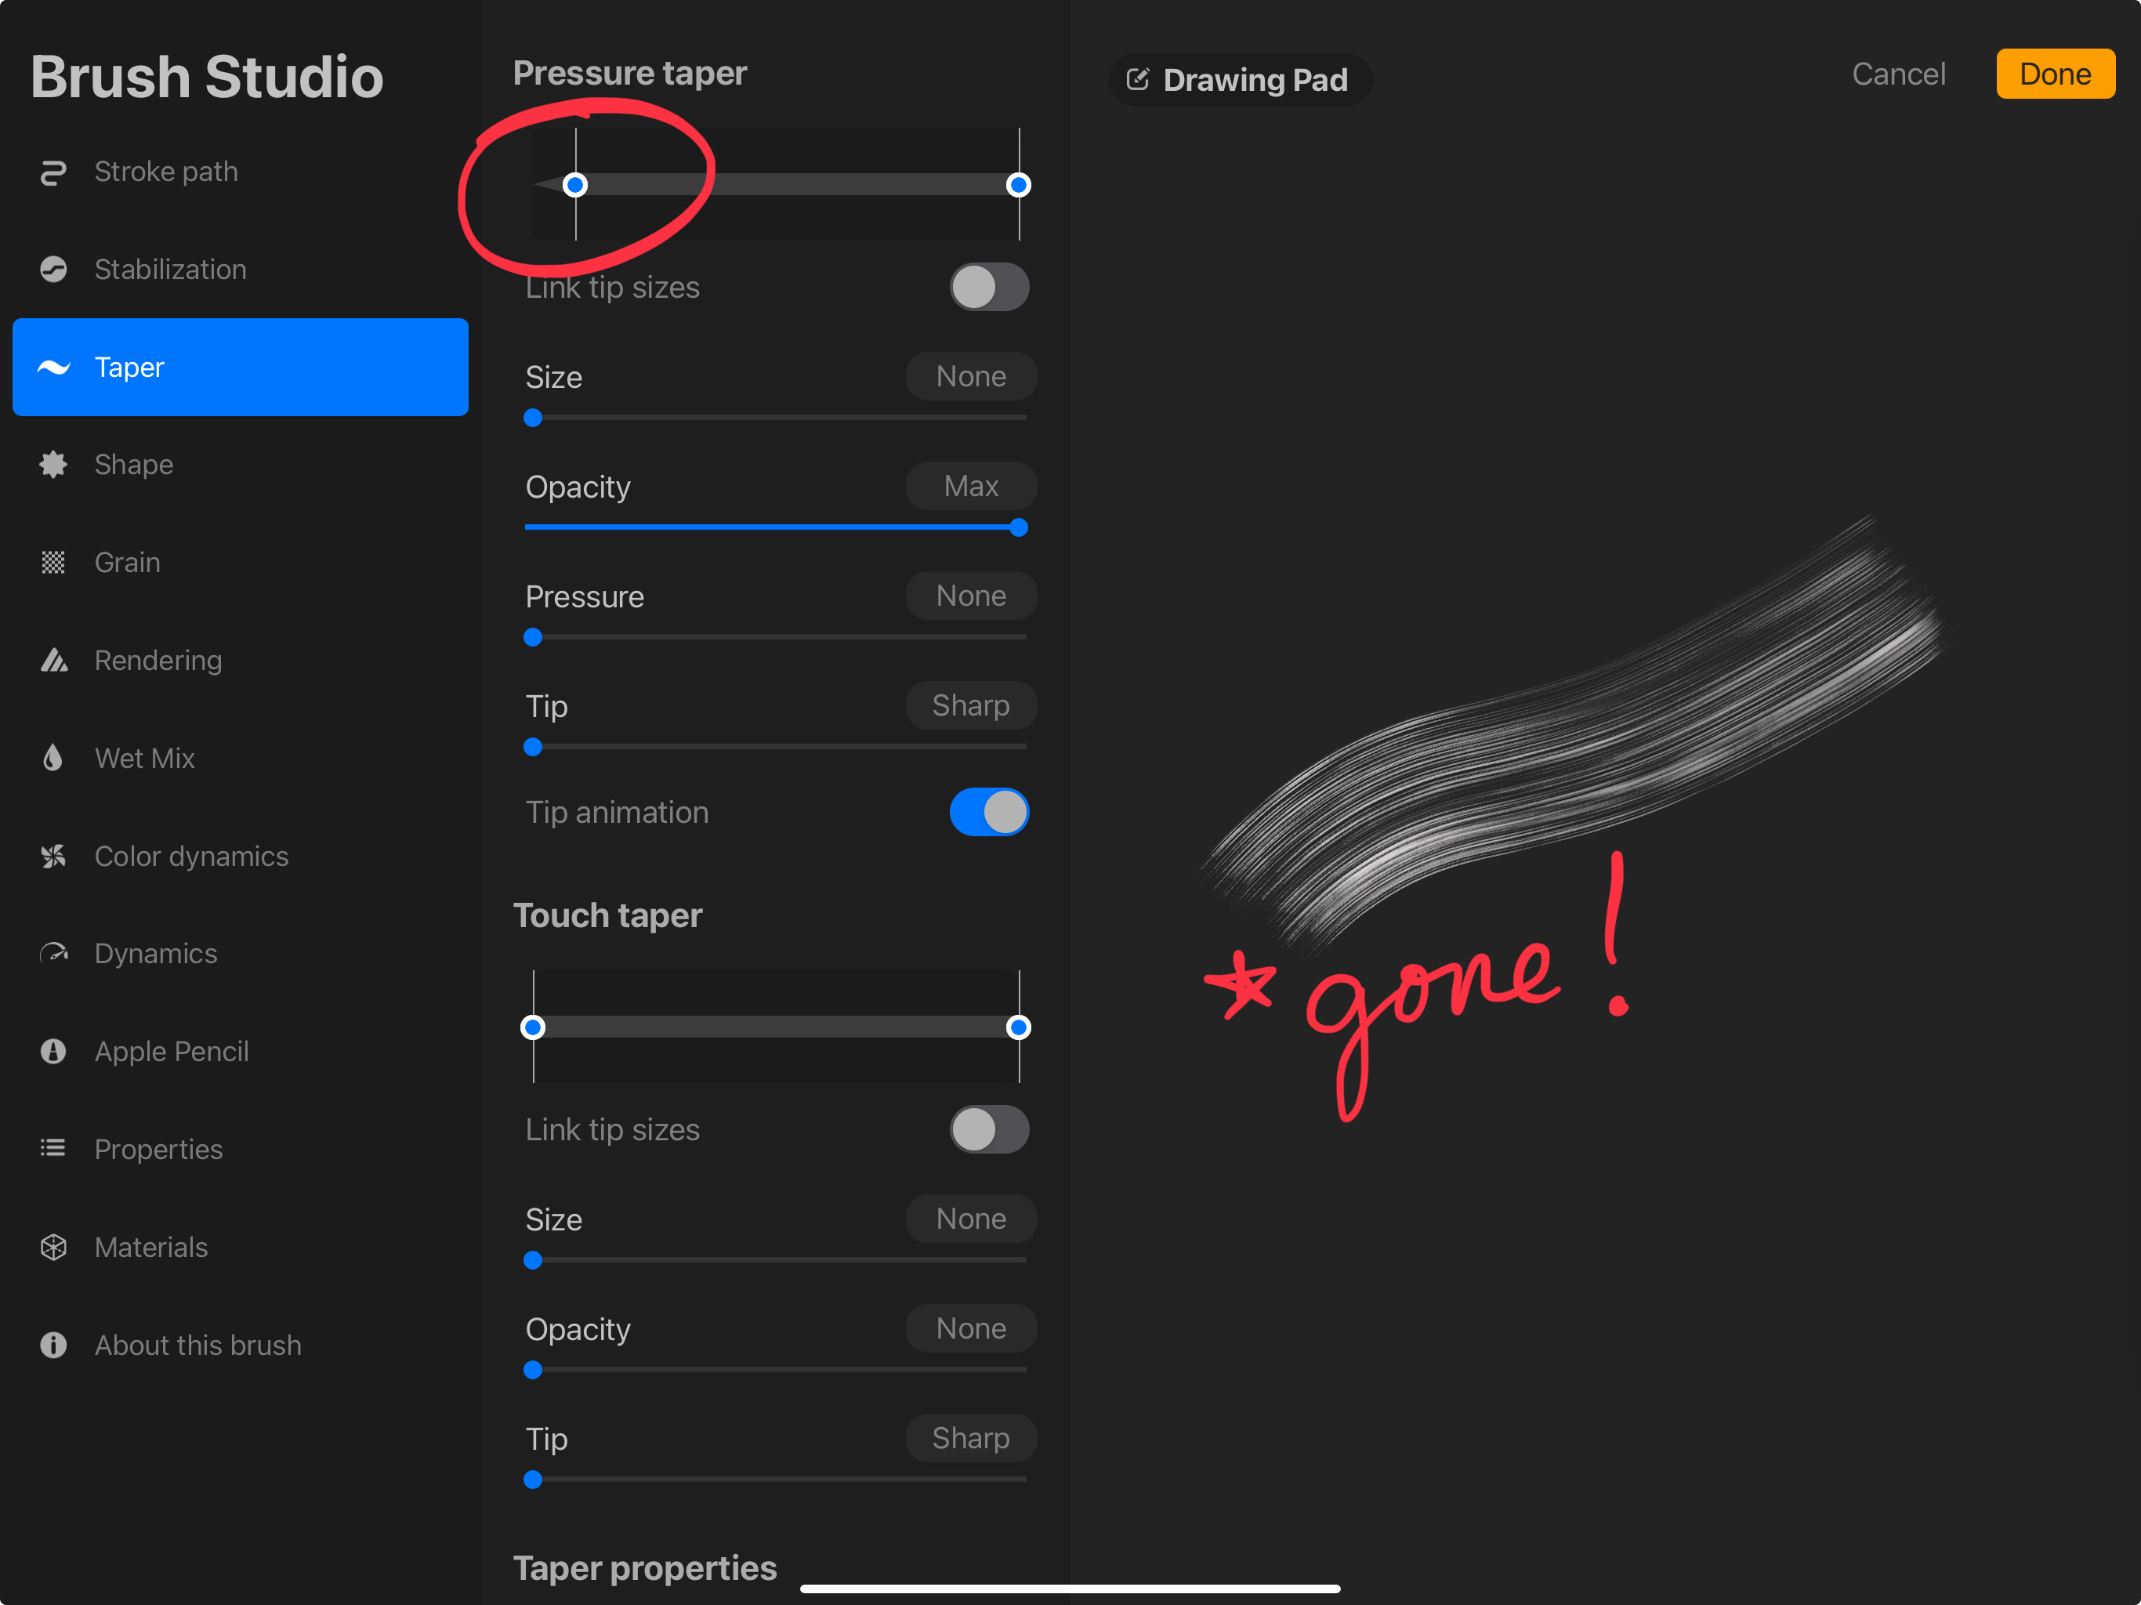Click the Pressure slider handle

point(532,637)
